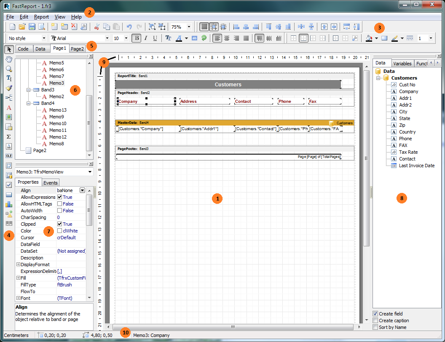The height and width of the screenshot is (342, 445).
Task: Enable the Sort by Name checkbox
Action: 375,327
